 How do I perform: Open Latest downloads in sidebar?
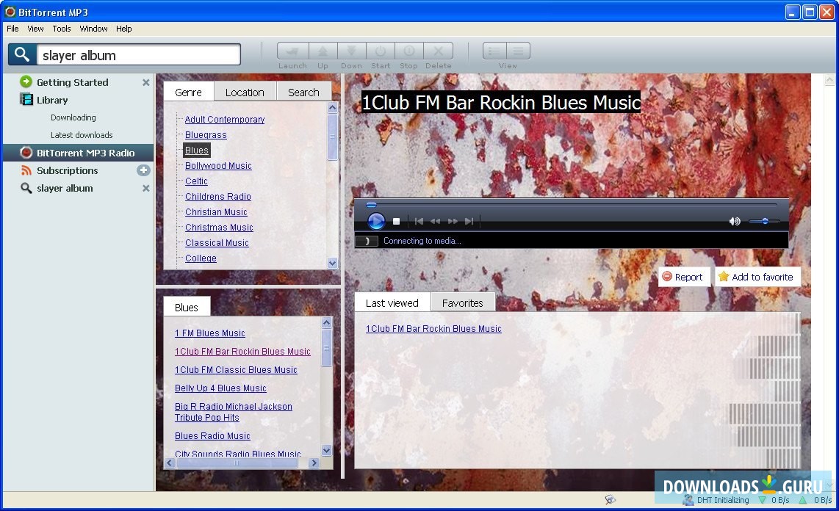point(82,135)
